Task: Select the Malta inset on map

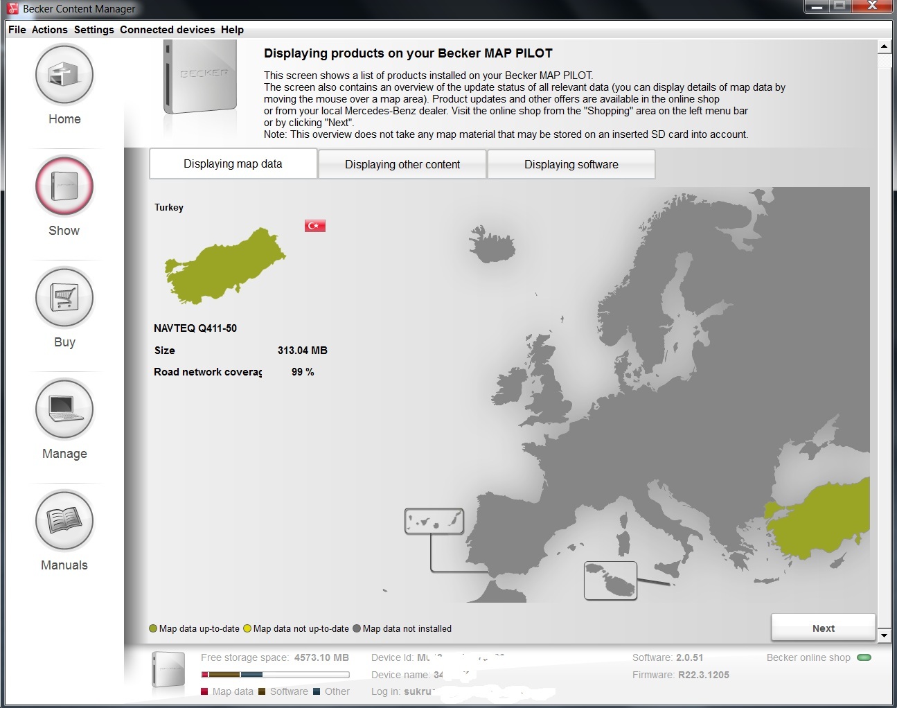Action: (610, 581)
